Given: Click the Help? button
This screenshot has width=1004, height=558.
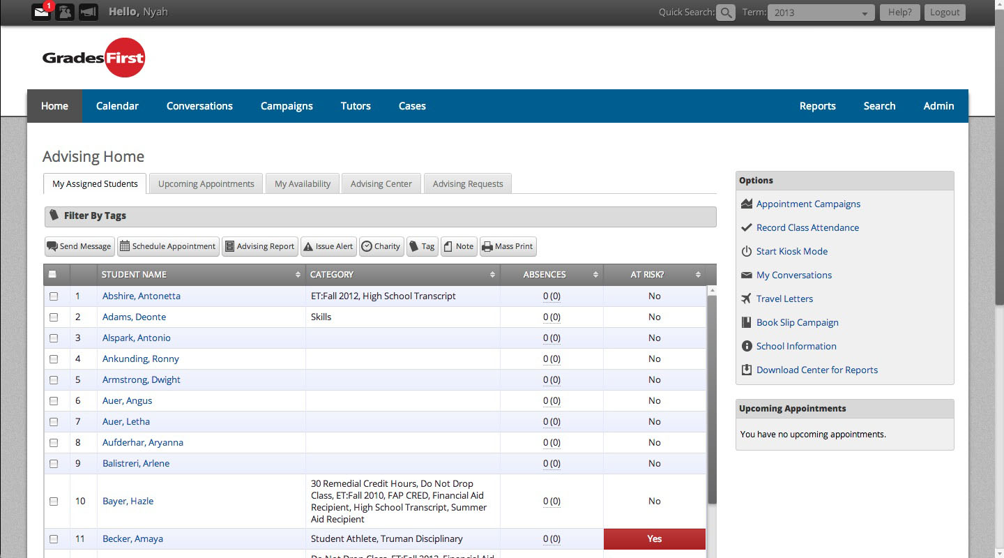Looking at the screenshot, I should (x=900, y=13).
